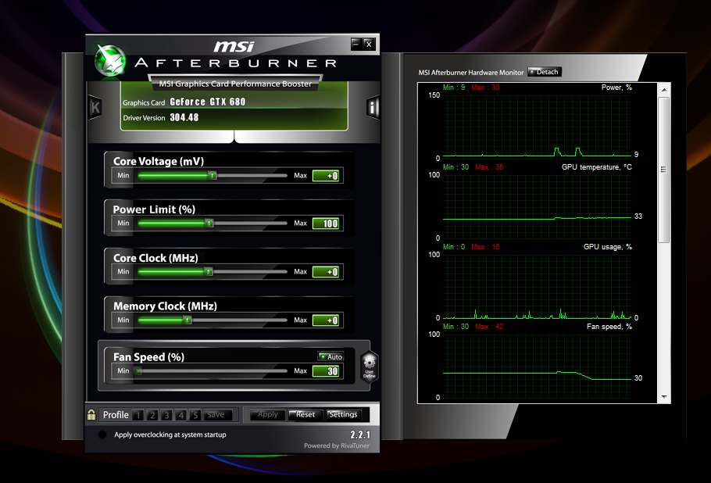711x483 pixels.
Task: Select profile slot 4
Action: click(x=181, y=415)
